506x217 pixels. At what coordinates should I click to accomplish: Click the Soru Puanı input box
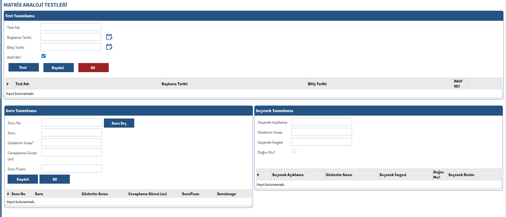pos(72,169)
